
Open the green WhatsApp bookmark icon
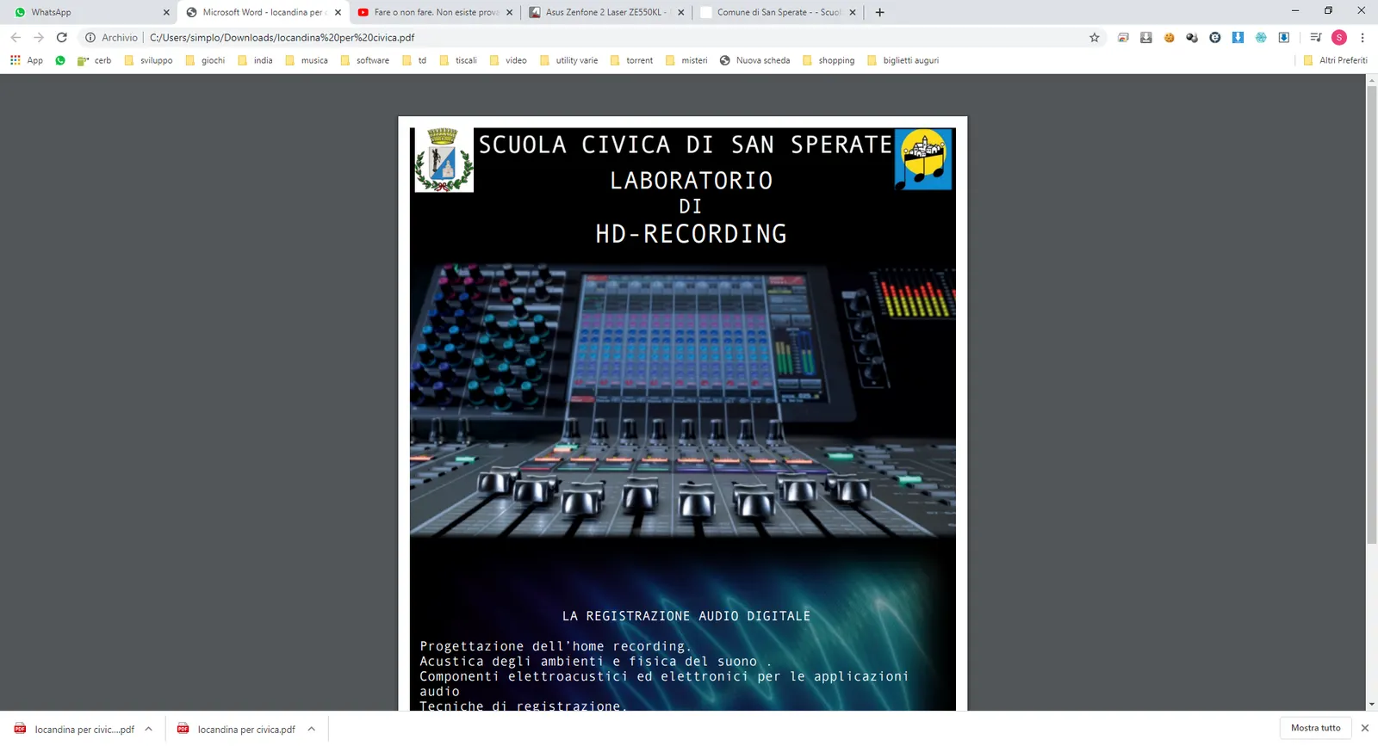60,60
